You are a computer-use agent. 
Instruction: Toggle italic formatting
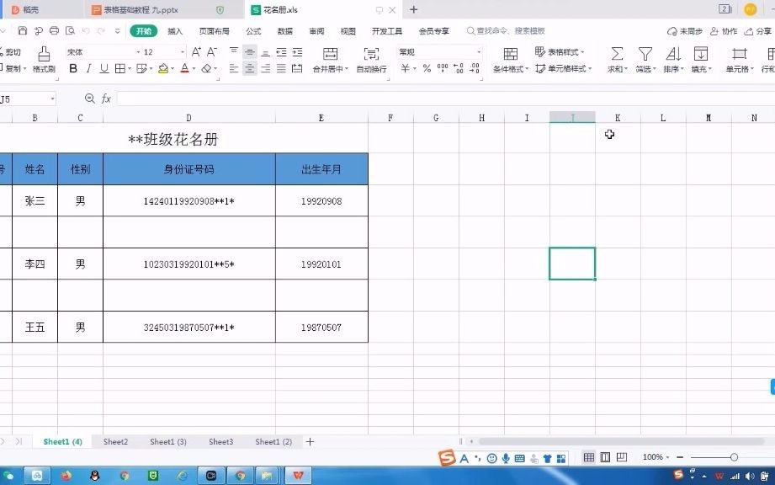pos(88,69)
